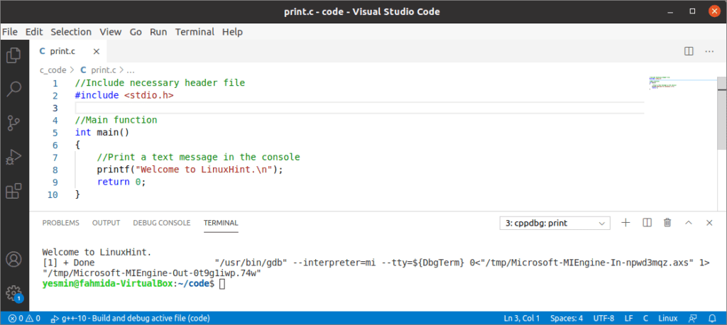
Task: Open the editor More Actions ellipsis
Action: click(x=709, y=52)
